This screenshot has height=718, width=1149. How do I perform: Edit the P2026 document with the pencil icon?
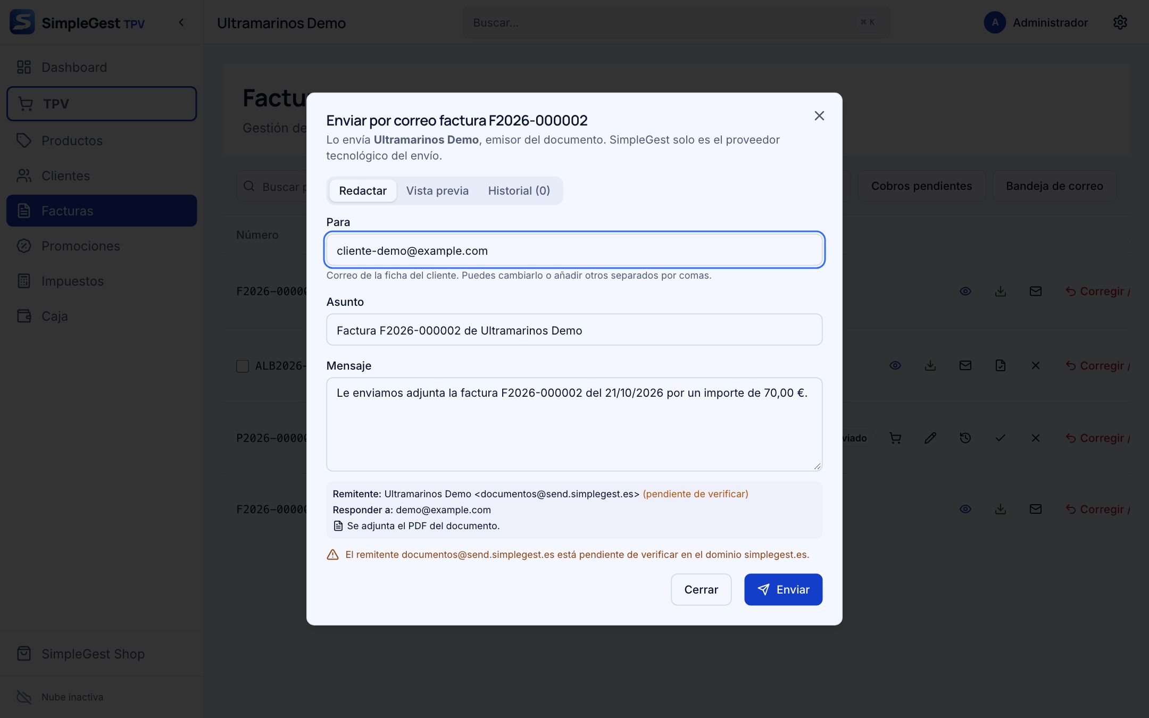(930, 438)
